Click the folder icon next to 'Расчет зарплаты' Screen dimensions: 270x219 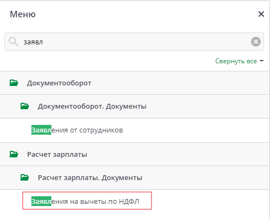pos(14,154)
